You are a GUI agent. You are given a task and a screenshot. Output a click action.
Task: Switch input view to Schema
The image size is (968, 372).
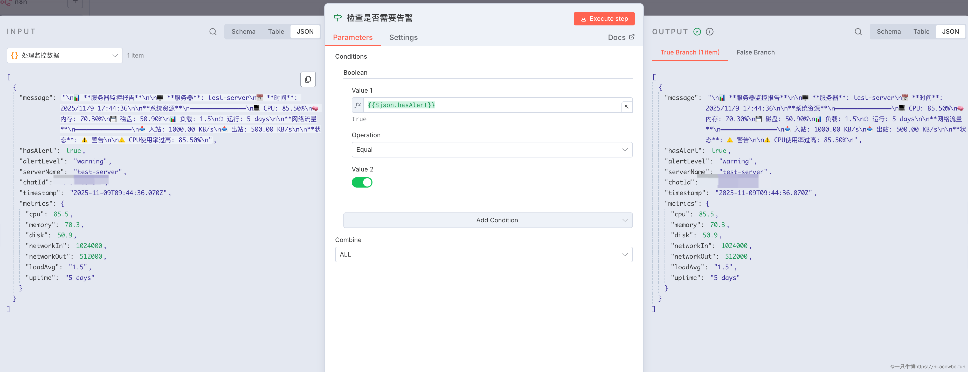(x=243, y=32)
